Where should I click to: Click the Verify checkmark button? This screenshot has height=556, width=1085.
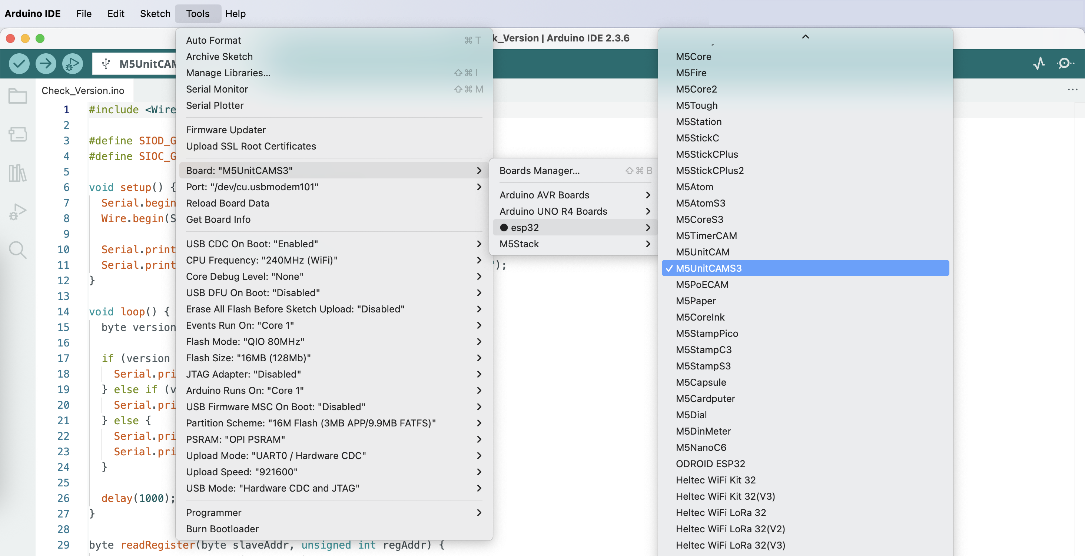[19, 64]
